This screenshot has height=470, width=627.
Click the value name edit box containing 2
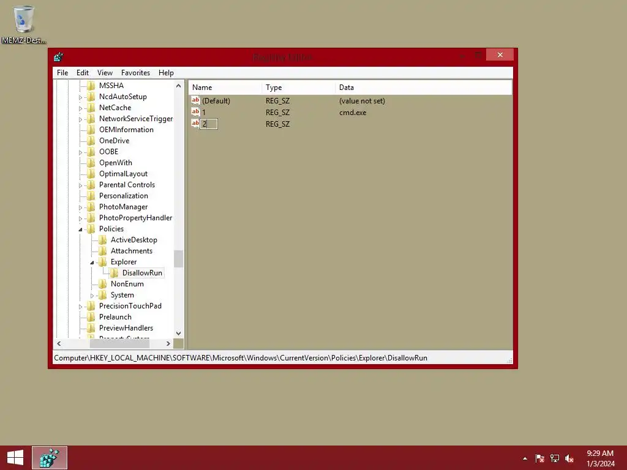[209, 124]
